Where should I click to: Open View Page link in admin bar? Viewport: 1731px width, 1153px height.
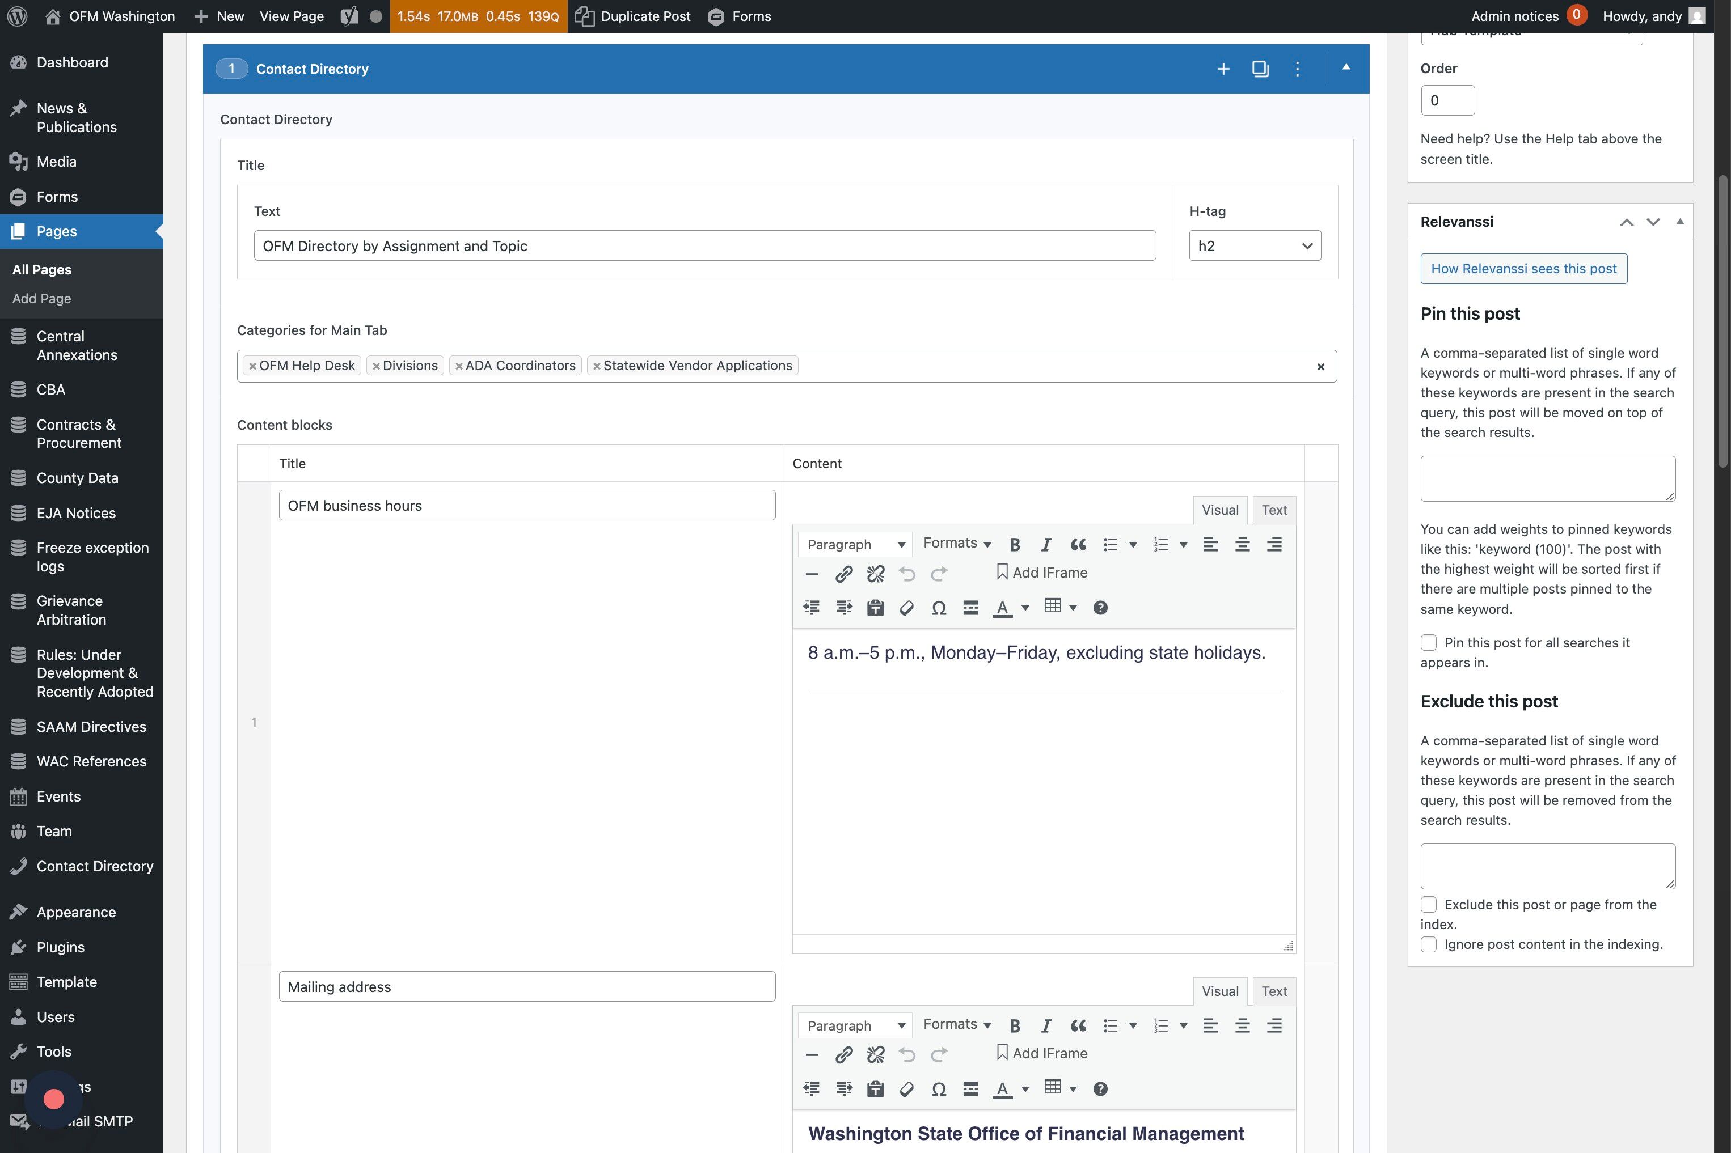point(292,16)
